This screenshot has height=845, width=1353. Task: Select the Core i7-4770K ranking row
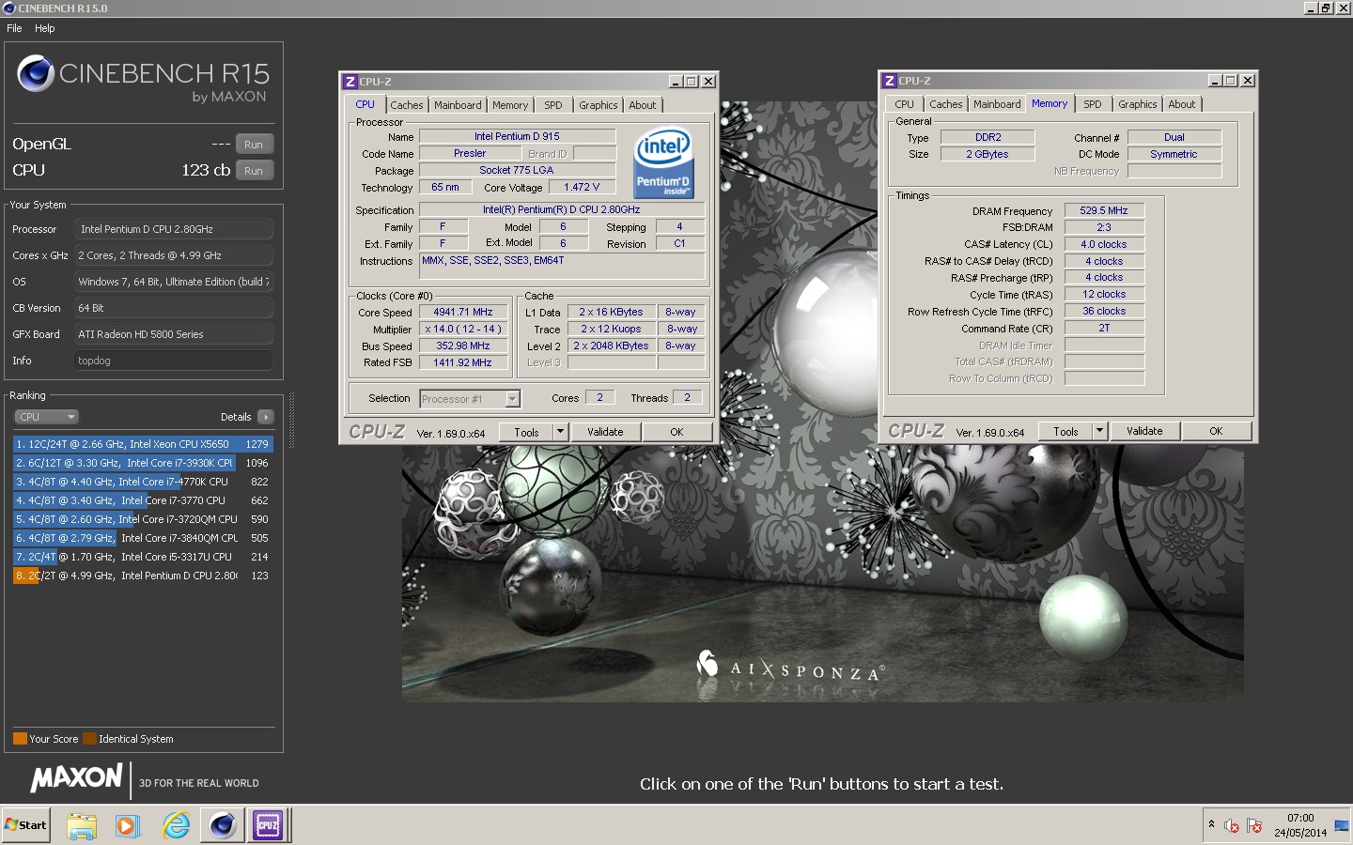coord(143,482)
